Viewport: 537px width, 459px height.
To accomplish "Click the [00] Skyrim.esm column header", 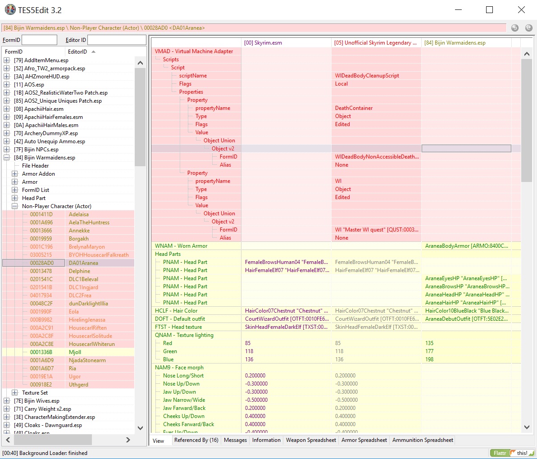I will click(x=286, y=43).
